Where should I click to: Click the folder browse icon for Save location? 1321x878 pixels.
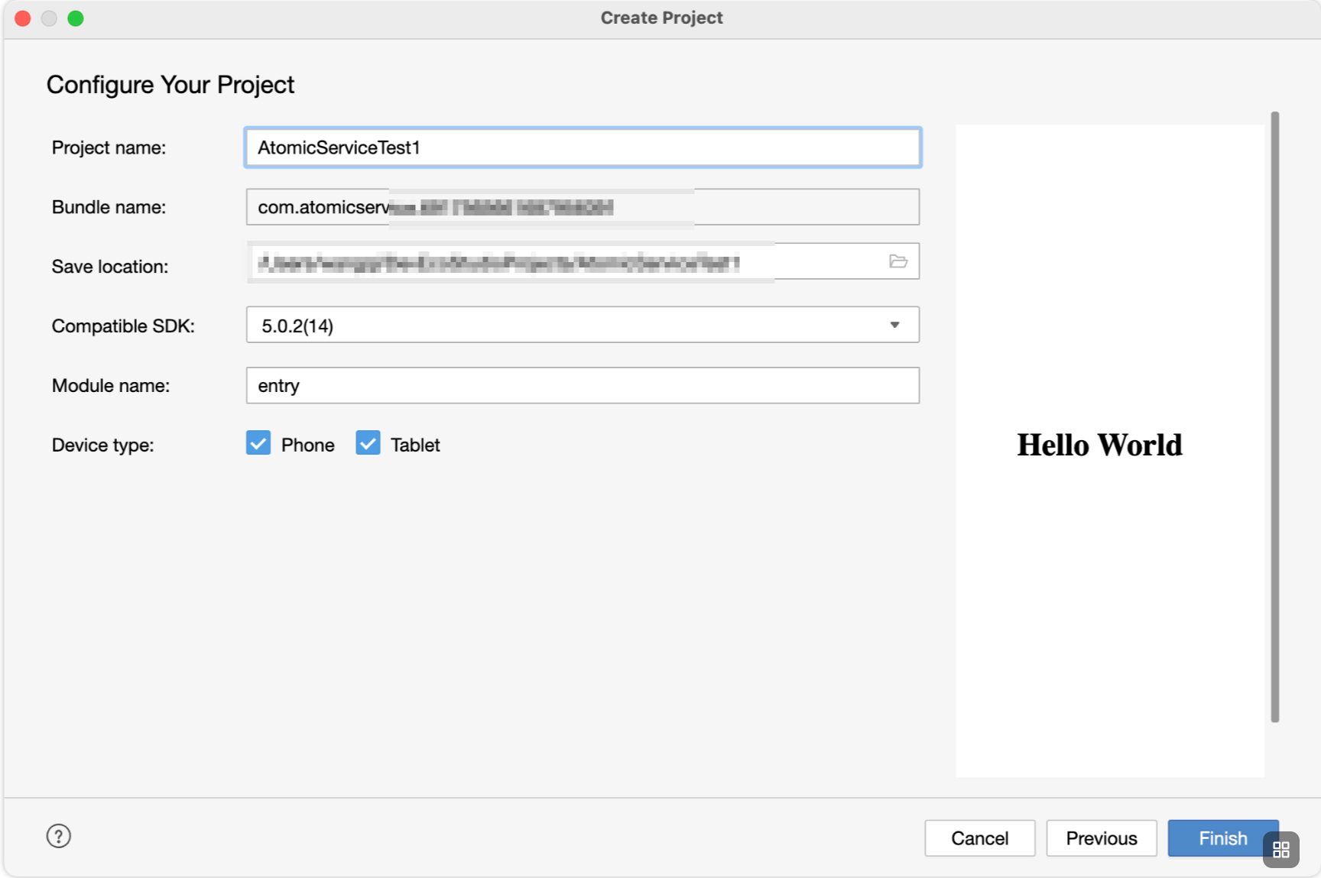898,261
